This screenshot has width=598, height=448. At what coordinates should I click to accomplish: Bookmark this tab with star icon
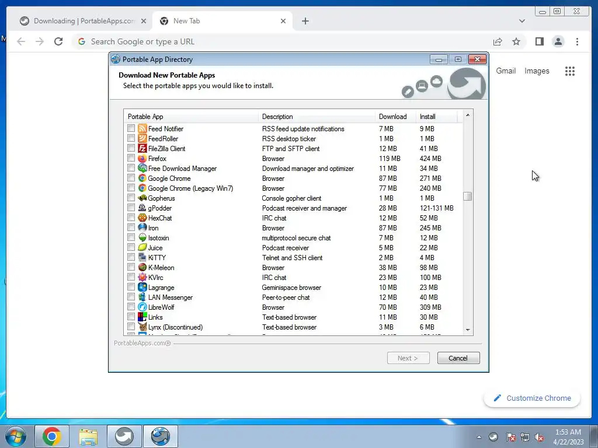click(x=516, y=41)
